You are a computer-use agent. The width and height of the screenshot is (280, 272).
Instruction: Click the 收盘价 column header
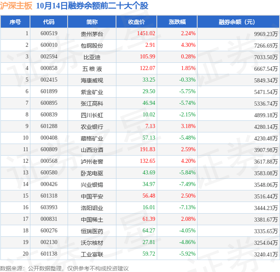136,22
